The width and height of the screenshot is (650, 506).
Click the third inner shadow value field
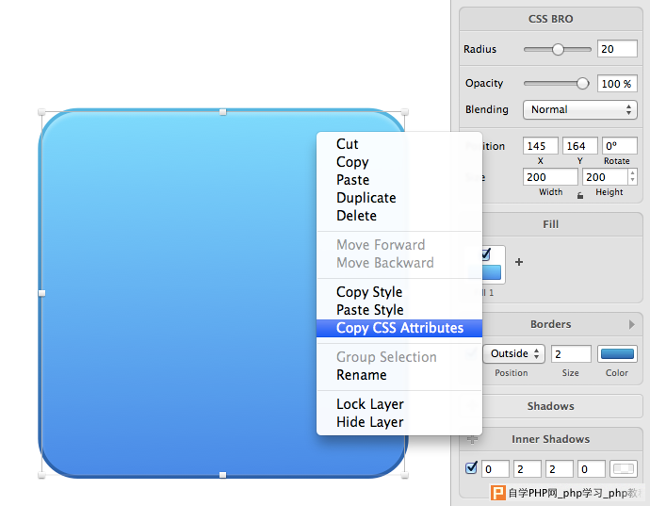pyautogui.click(x=560, y=469)
